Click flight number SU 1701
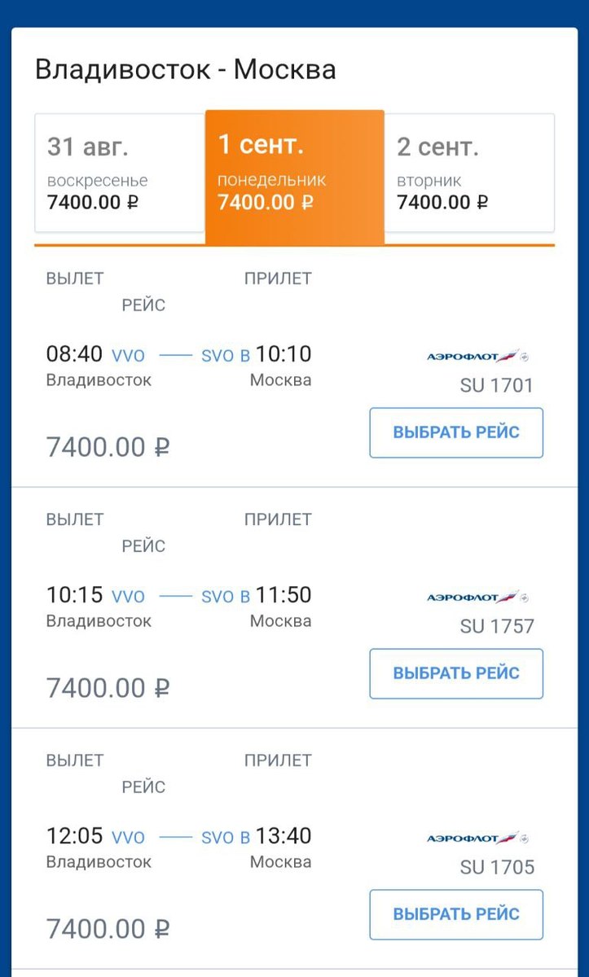 pos(497,385)
